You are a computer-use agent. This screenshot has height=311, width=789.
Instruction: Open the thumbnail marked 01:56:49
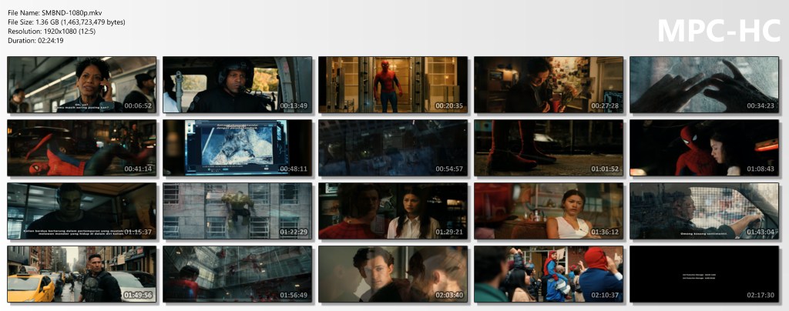(x=237, y=274)
